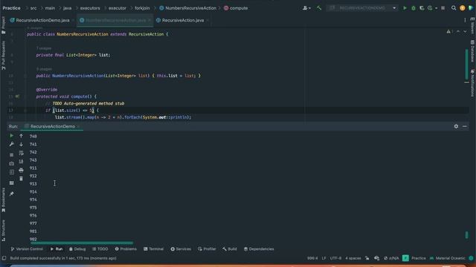Viewport: 476px width, 267px height.
Task: Select the RecursiveActionDemo tab in Run panel
Action: click(x=53, y=126)
